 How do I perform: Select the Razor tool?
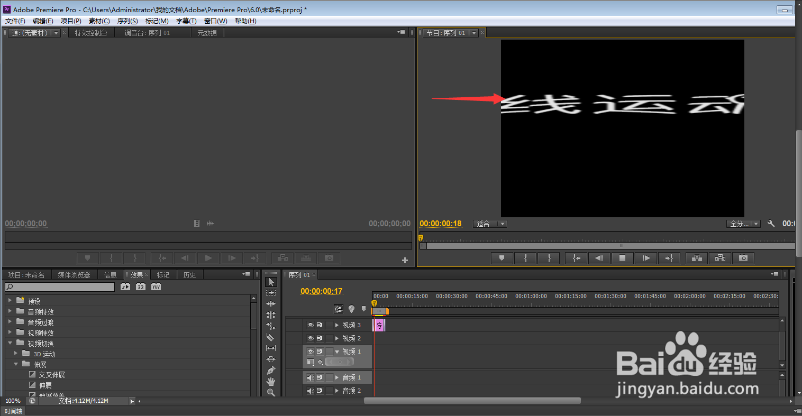tap(271, 337)
